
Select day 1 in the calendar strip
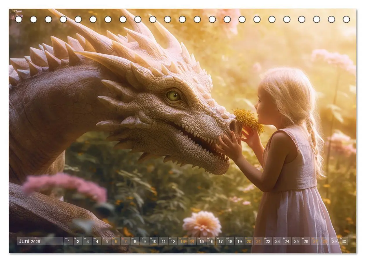tap(68, 241)
